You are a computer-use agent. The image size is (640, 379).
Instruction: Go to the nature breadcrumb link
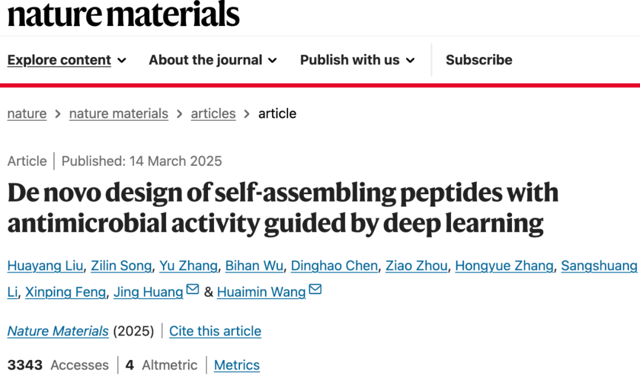pos(27,114)
